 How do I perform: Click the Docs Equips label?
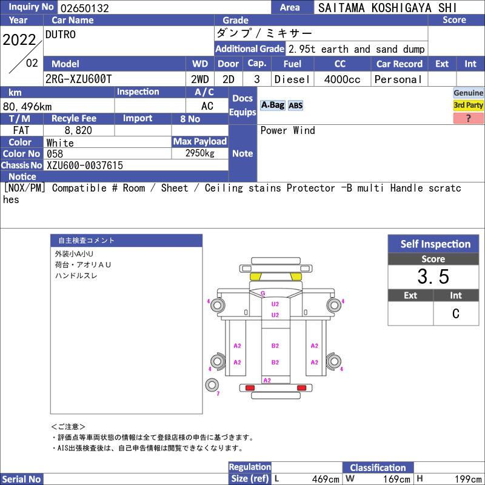(x=242, y=105)
